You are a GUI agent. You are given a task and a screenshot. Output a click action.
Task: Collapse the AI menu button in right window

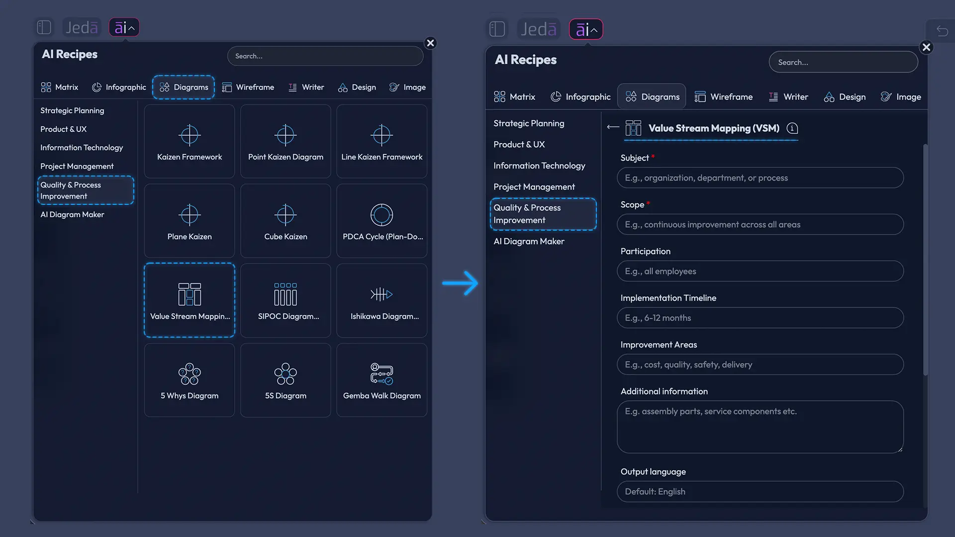pyautogui.click(x=586, y=29)
